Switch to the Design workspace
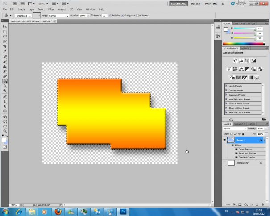Image resolution: width=270 pixels, height=216 pixels. click(195, 4)
